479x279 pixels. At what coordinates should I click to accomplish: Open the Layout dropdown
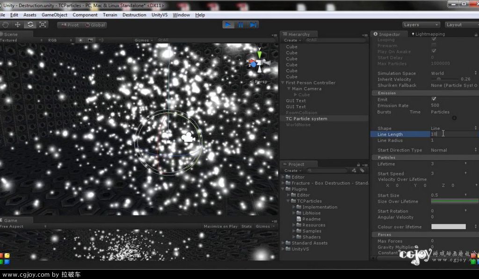(x=462, y=25)
